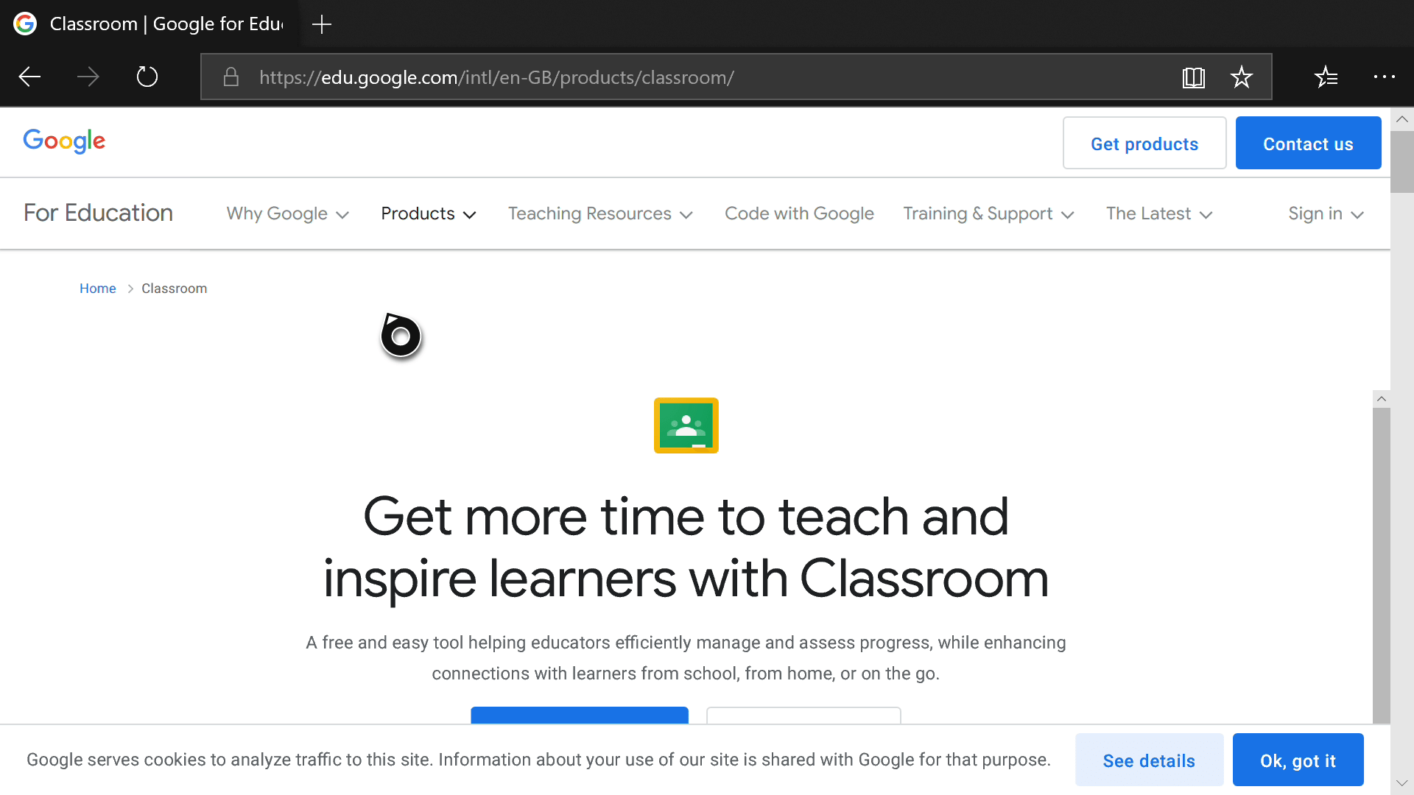Open a new tab with plus icon
This screenshot has width=1414, height=795.
coord(322,24)
